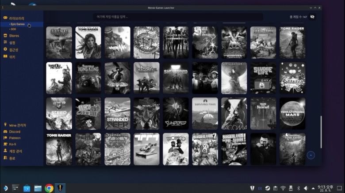This screenshot has height=193, width=345.
Task: Open the taskbar clock showing 9:13
Action: [325, 189]
